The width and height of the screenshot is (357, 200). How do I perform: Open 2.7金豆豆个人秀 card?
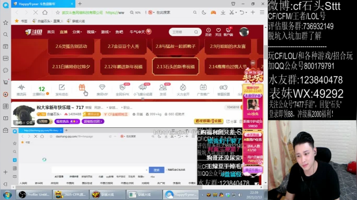[x=123, y=47]
